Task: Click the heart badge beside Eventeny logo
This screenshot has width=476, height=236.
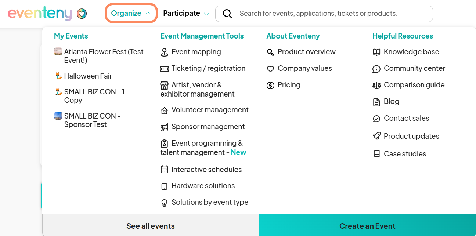Action: tap(82, 14)
